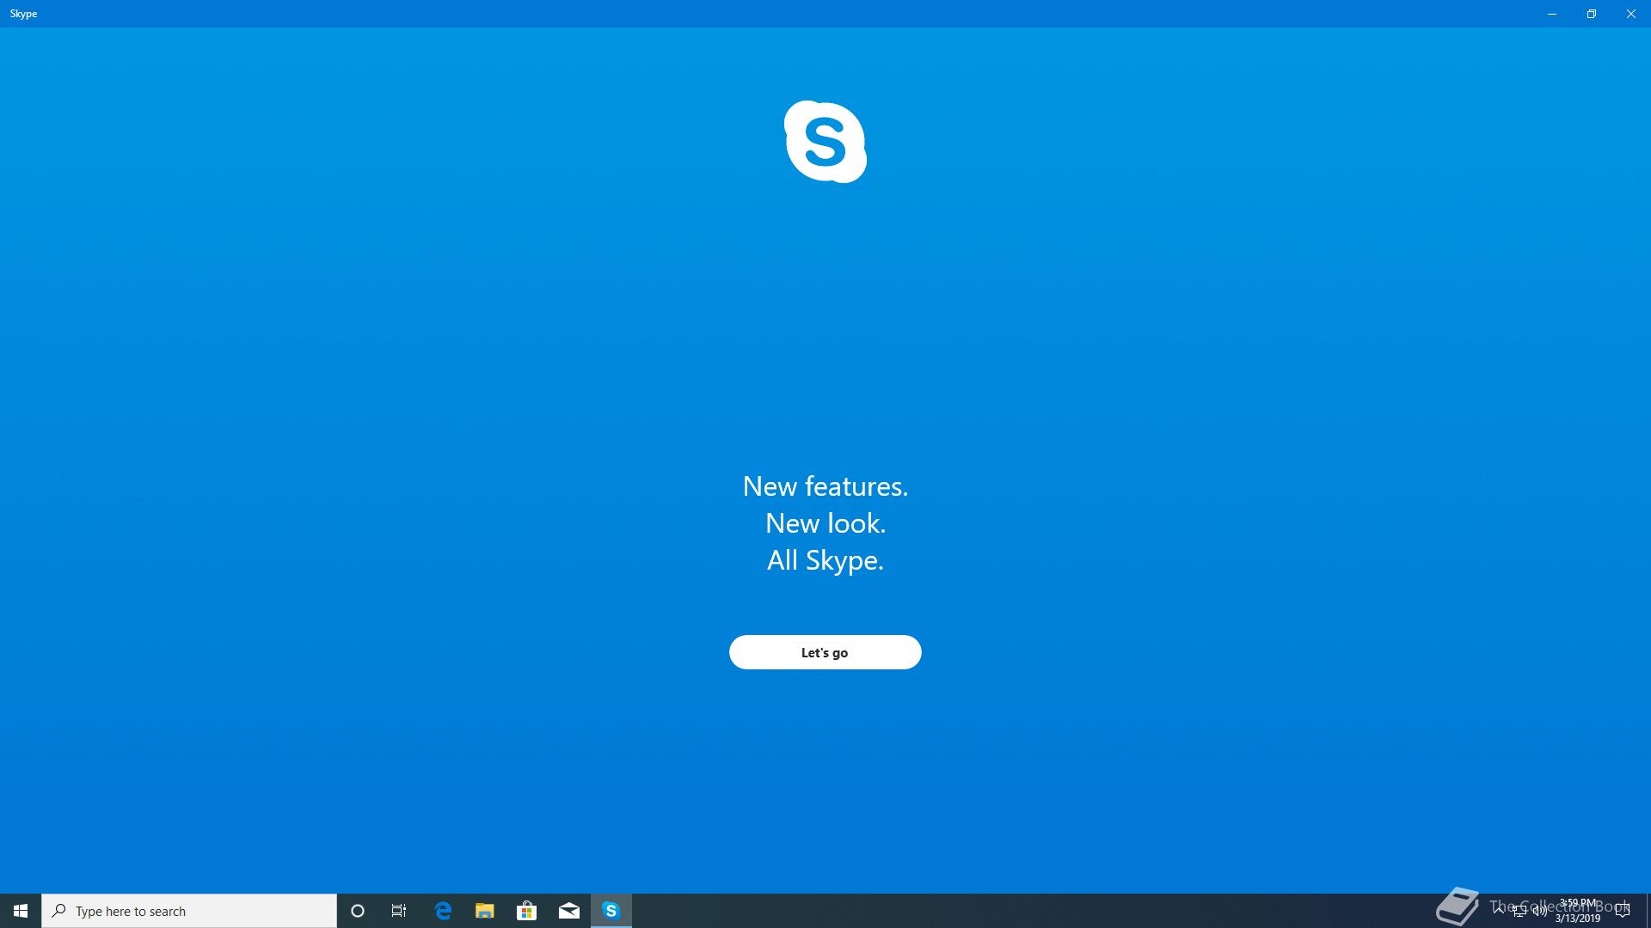
Task: Focus the Type here to search box
Action: tap(189, 911)
